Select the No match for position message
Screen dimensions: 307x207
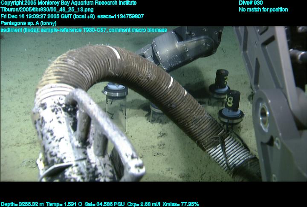click(263, 9)
